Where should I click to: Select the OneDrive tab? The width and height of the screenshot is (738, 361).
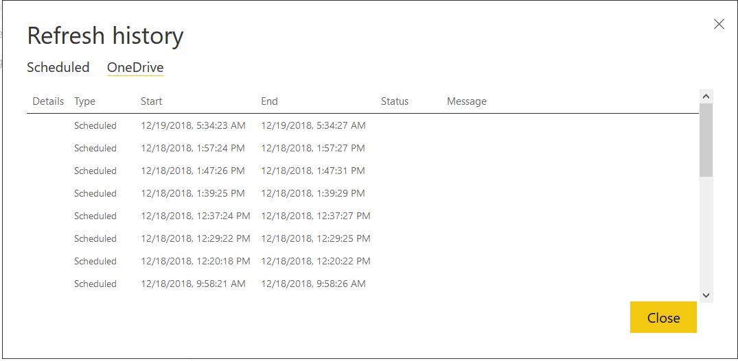[x=135, y=68]
